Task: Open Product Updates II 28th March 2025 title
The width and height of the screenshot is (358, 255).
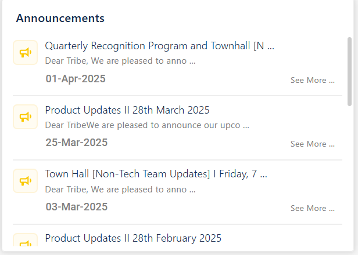Action: pyautogui.click(x=127, y=110)
